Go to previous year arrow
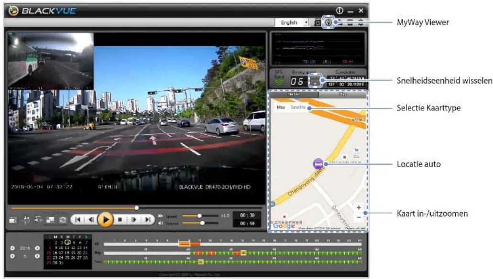 [x=12, y=248]
